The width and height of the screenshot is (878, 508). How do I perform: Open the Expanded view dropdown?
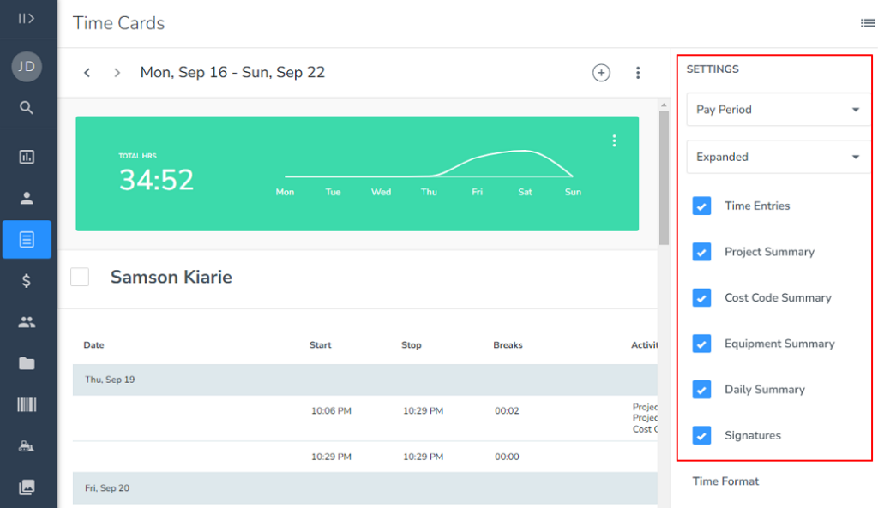click(x=778, y=157)
